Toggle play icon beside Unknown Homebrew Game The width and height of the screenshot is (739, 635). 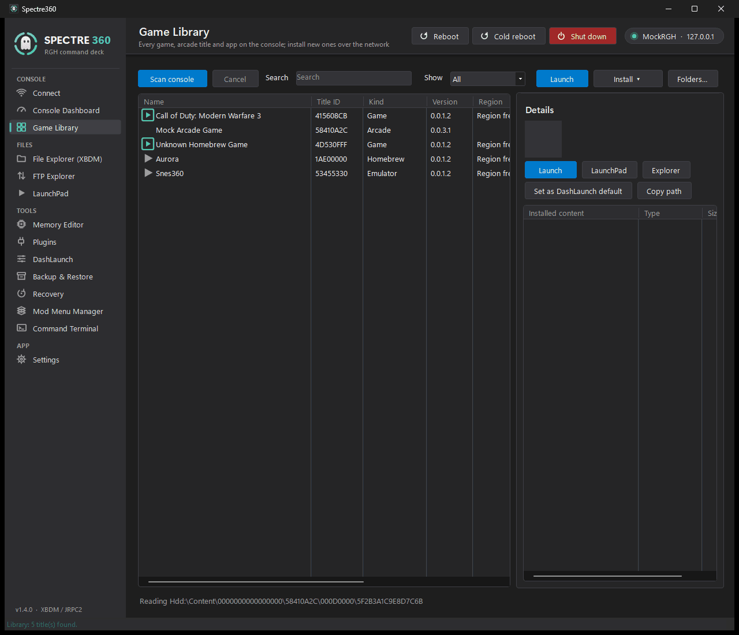pyautogui.click(x=148, y=144)
